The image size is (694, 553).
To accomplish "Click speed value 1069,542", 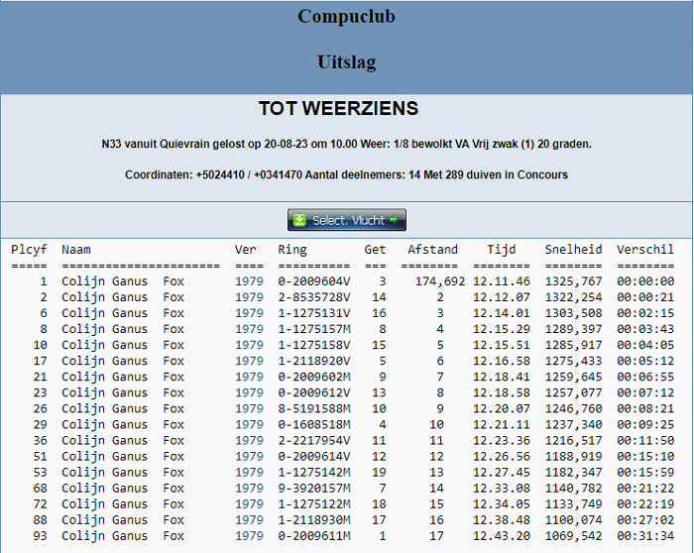I will click(x=573, y=536).
